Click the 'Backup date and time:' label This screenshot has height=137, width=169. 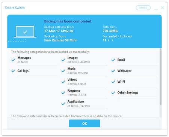point(59,27)
